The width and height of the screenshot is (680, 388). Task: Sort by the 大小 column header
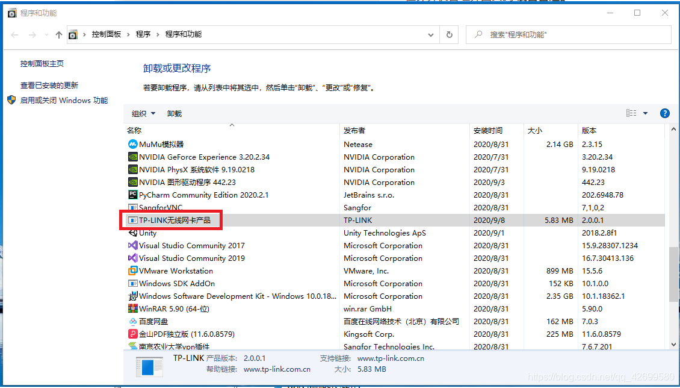point(551,130)
